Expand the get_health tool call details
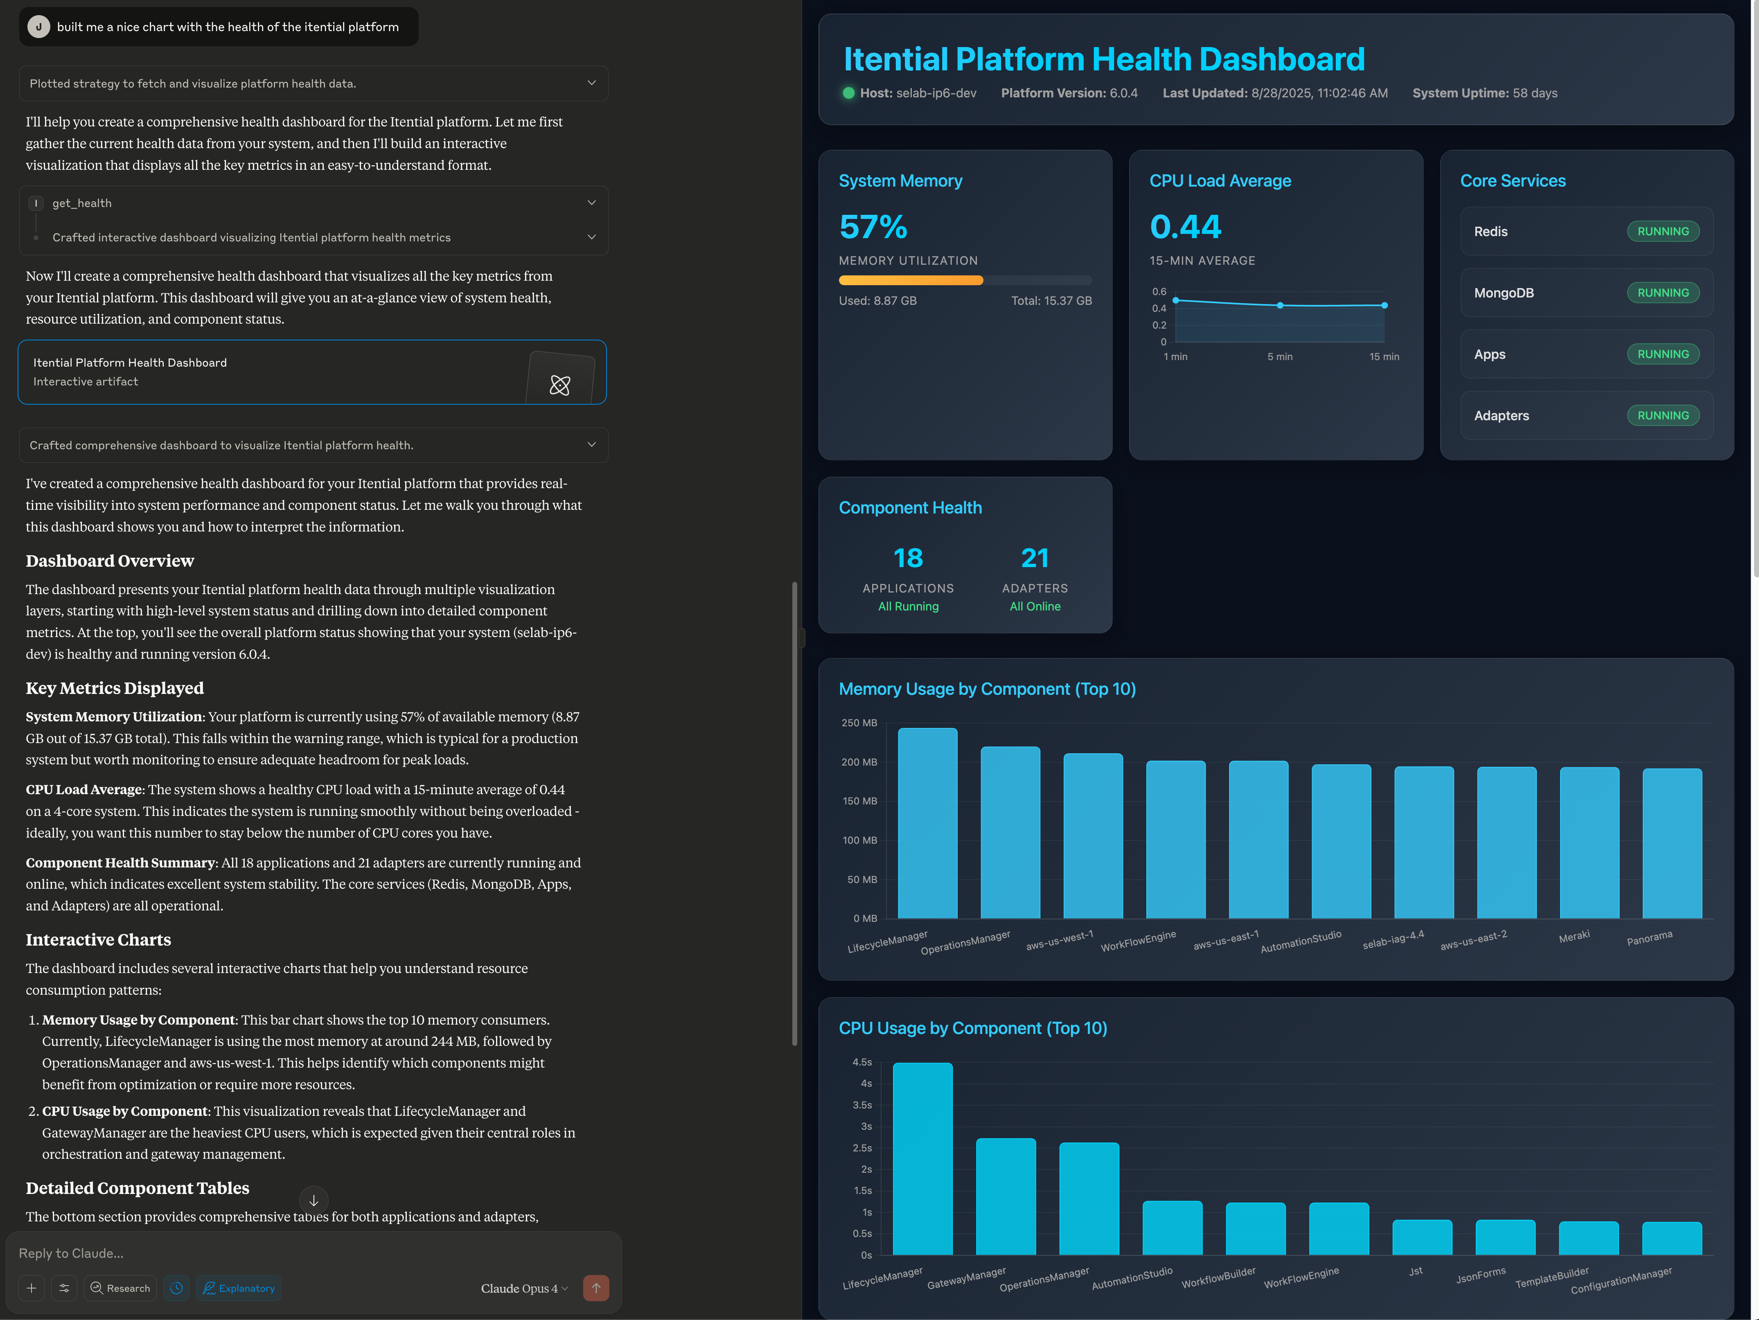Image resolution: width=1759 pixels, height=1320 pixels. point(591,203)
